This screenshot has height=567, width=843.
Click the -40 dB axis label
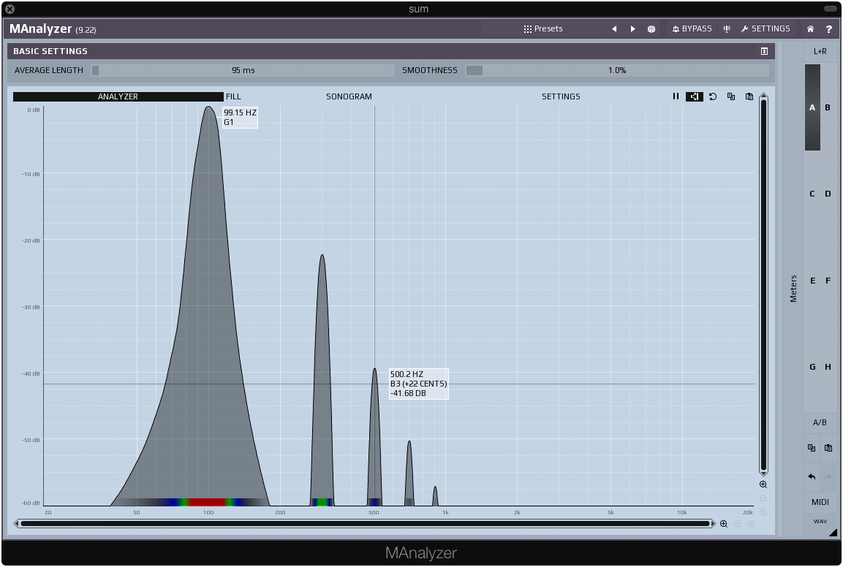[x=31, y=373]
